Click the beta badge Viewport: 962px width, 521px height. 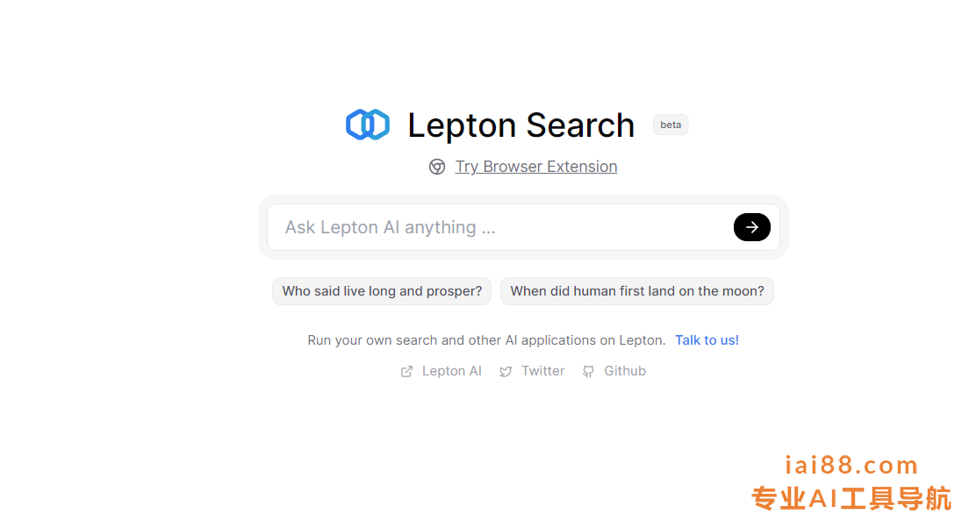[x=671, y=125]
